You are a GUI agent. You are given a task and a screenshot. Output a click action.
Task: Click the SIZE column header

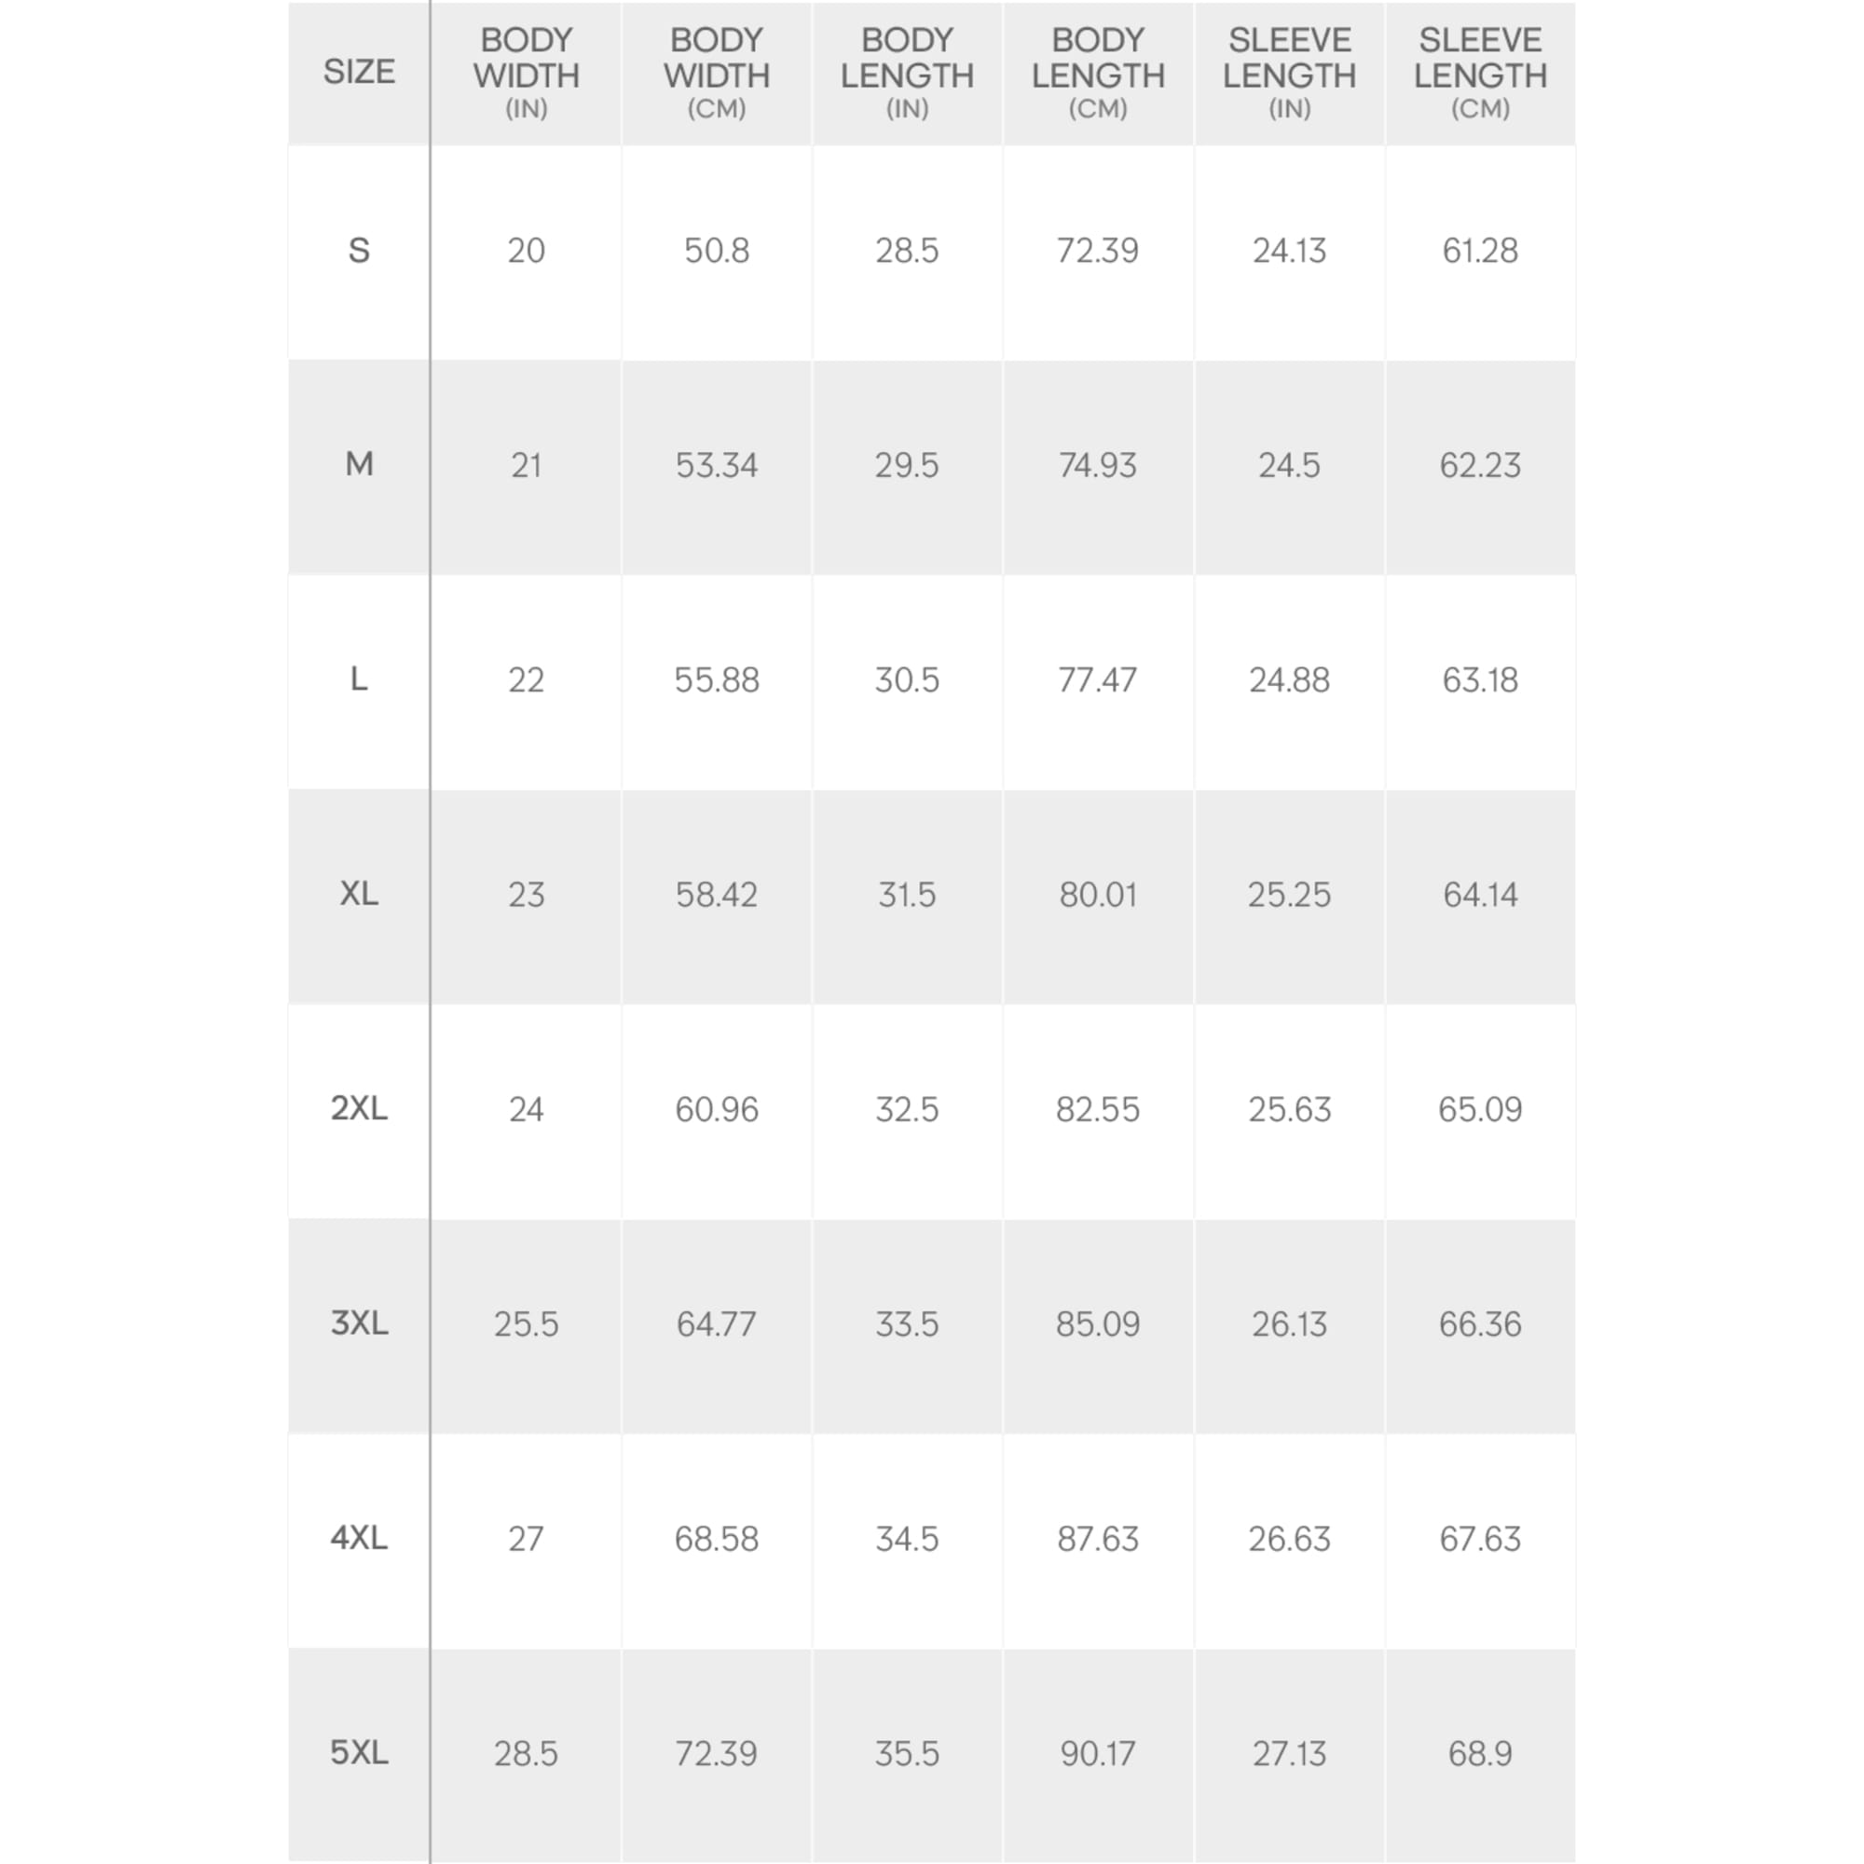click(359, 73)
